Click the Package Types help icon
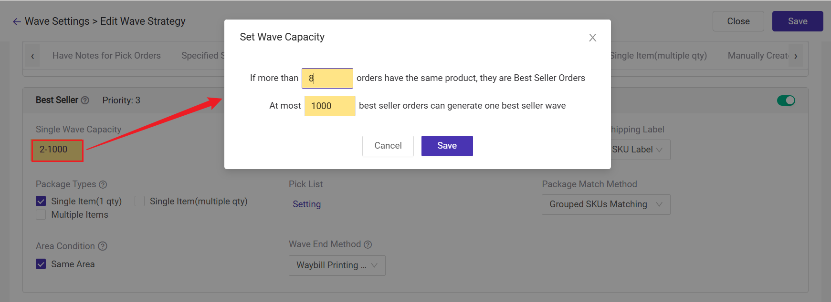 click(x=103, y=184)
